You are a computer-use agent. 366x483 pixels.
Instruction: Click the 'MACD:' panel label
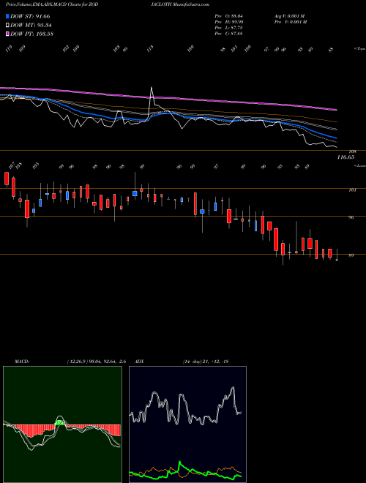click(x=21, y=362)
